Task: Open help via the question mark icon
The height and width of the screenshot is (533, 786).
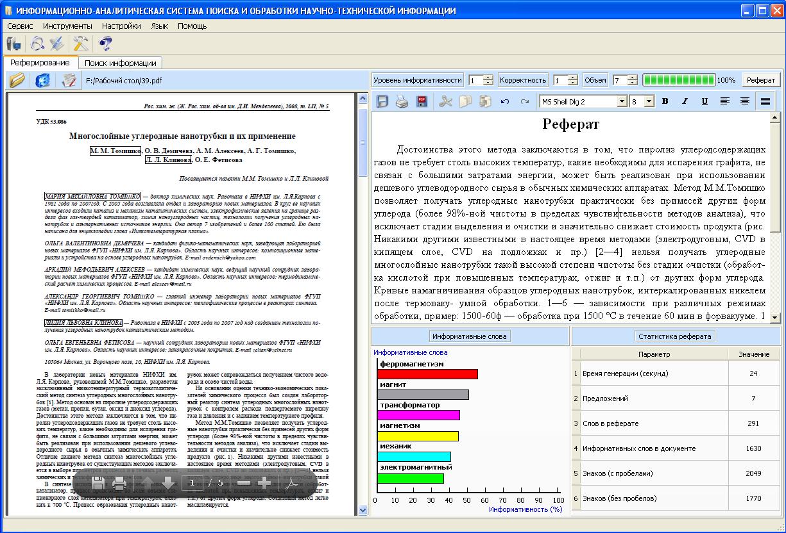Action: [105, 44]
